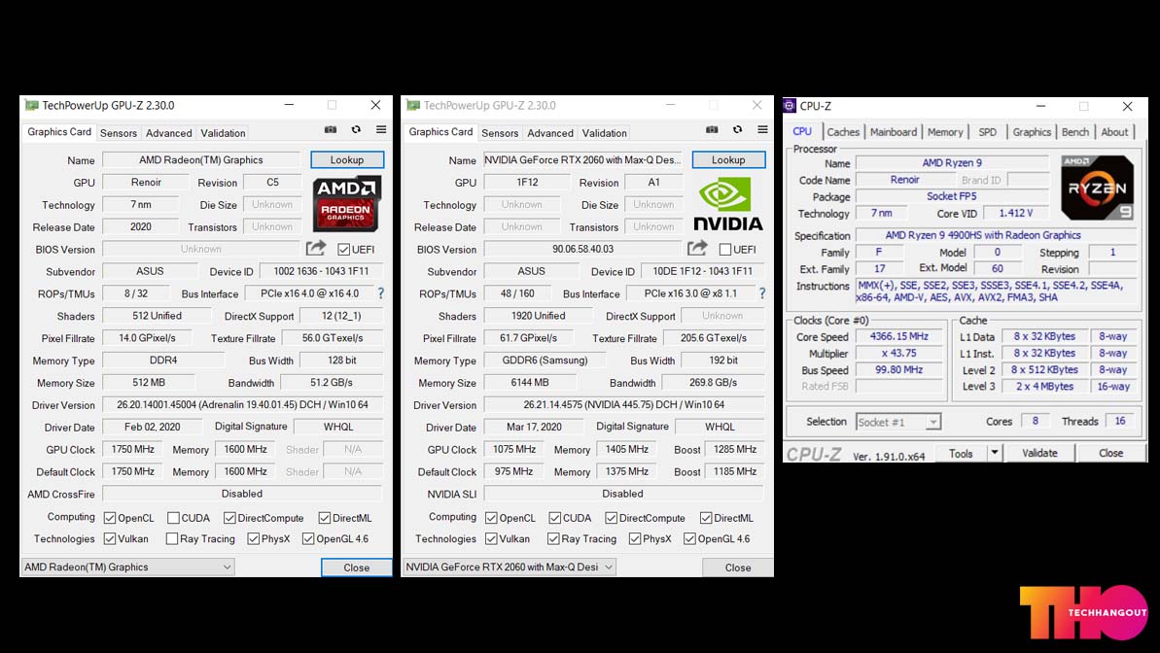This screenshot has width=1160, height=653.
Task: Click the AMD CrossFire Disabled field
Action: (x=242, y=494)
